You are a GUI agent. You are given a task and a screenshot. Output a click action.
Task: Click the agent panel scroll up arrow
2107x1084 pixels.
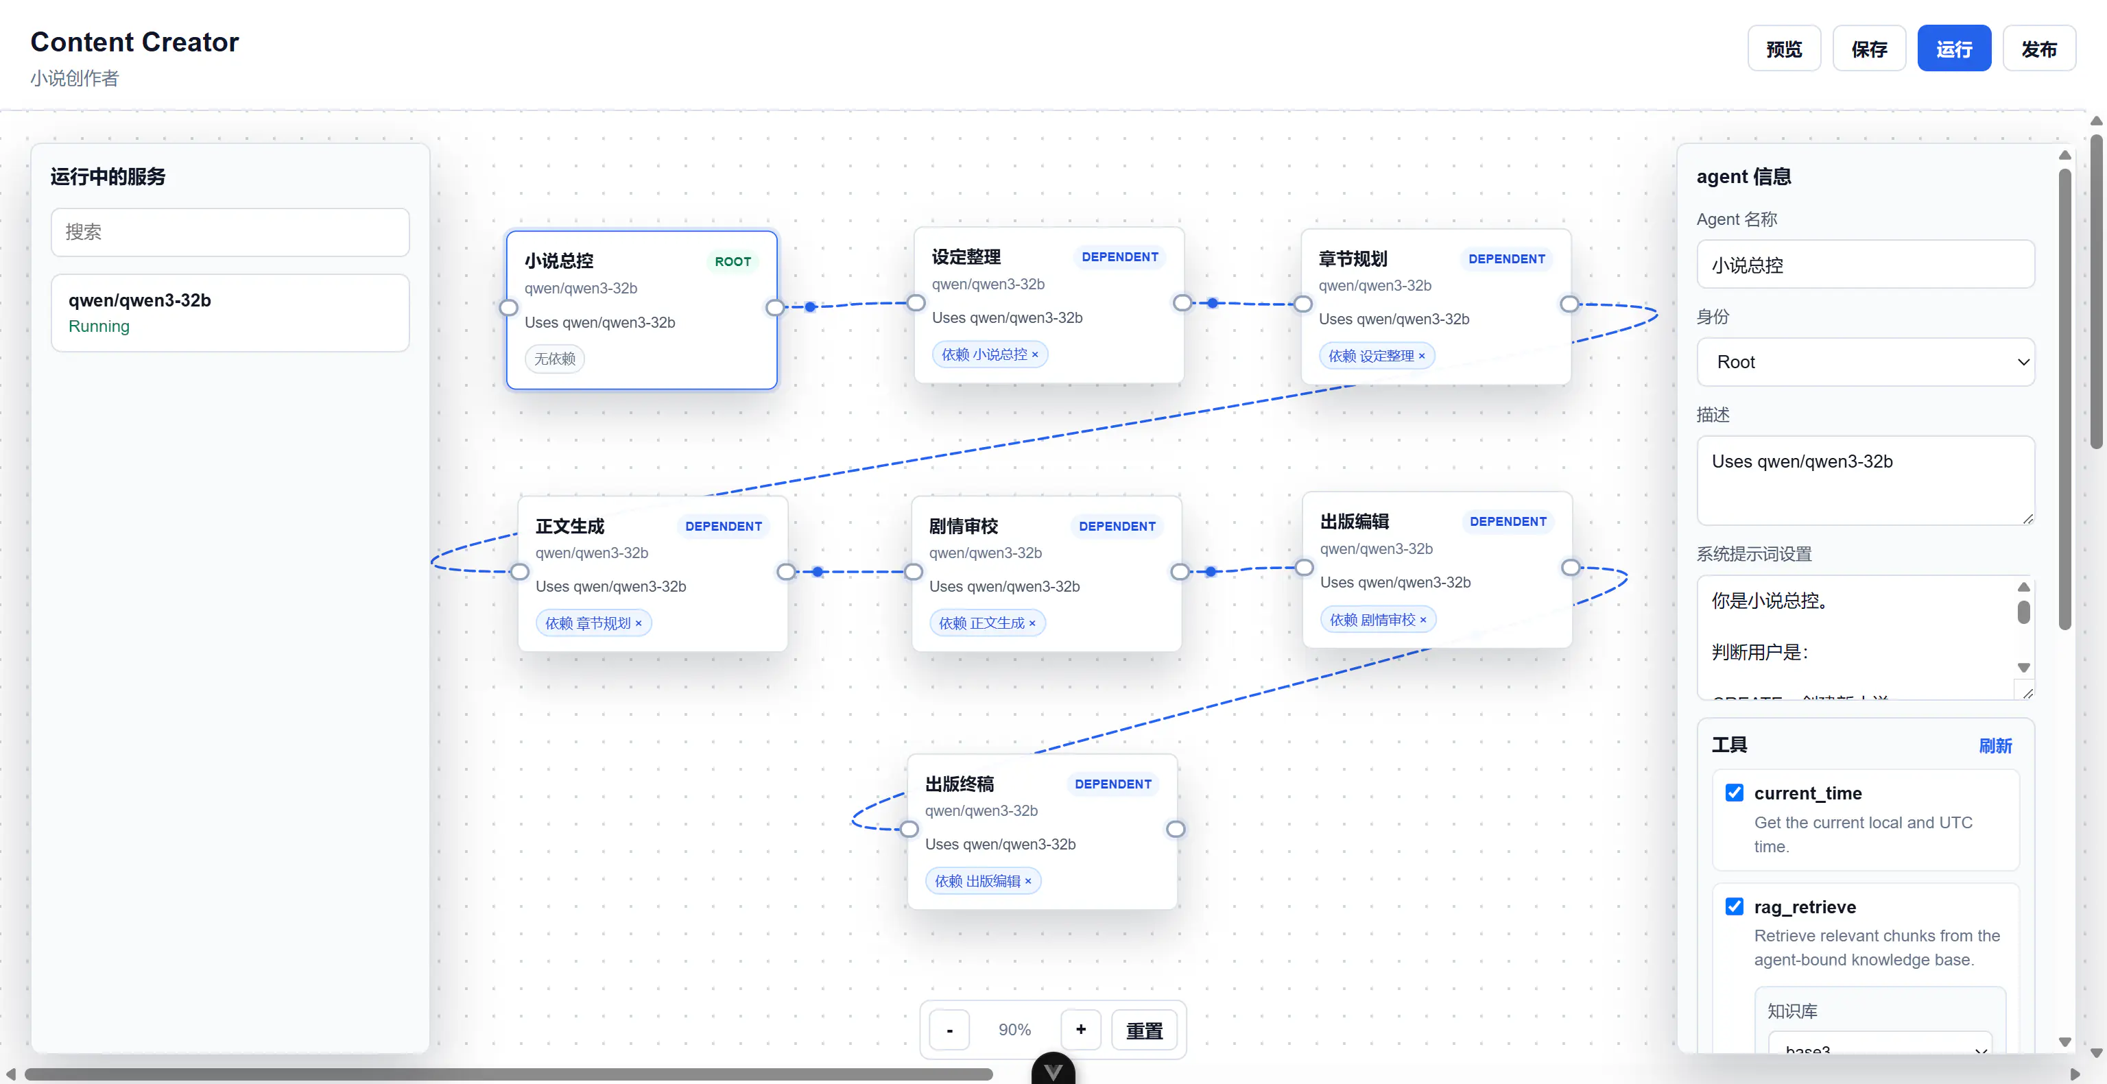(2064, 154)
